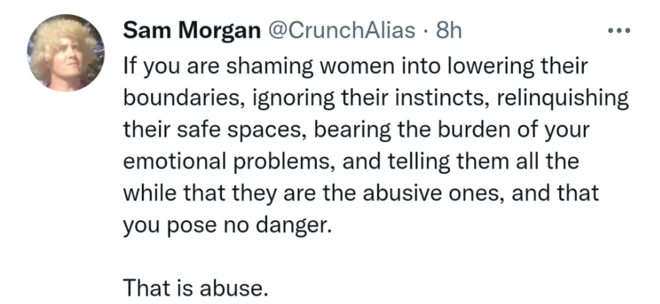Open the three-dot More options menu

[619, 31]
